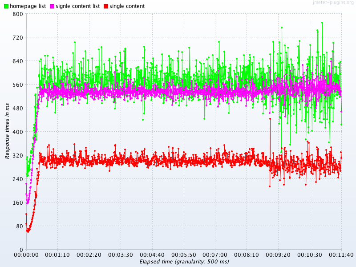This screenshot has width=356, height=267.
Task: Click the 800 label on the Y axis
Action: point(18,14)
